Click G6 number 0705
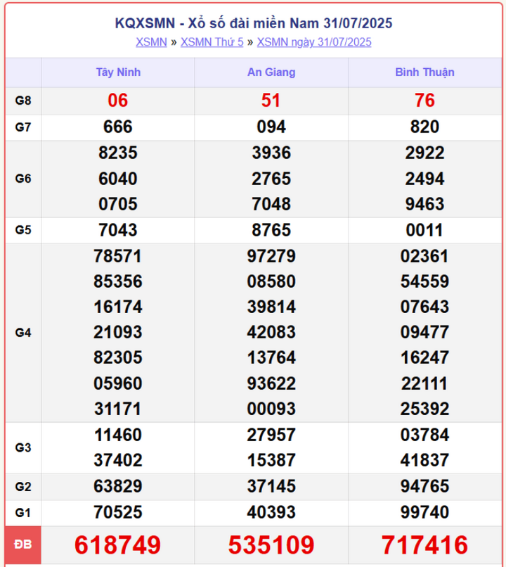Viewport: 506px width, 567px height. click(x=118, y=204)
